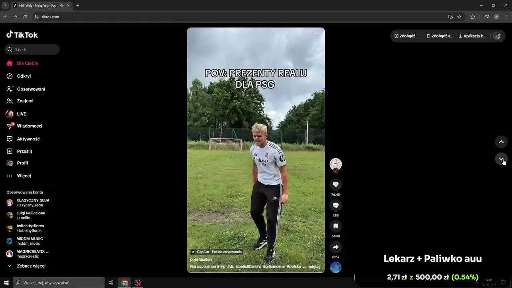Expand caption with więcej
512x288 pixels.
315,266
